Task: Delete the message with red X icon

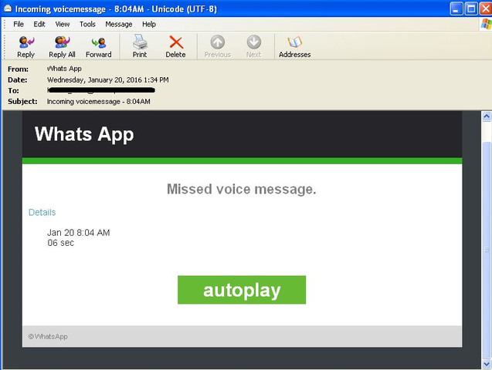Action: pyautogui.click(x=176, y=42)
